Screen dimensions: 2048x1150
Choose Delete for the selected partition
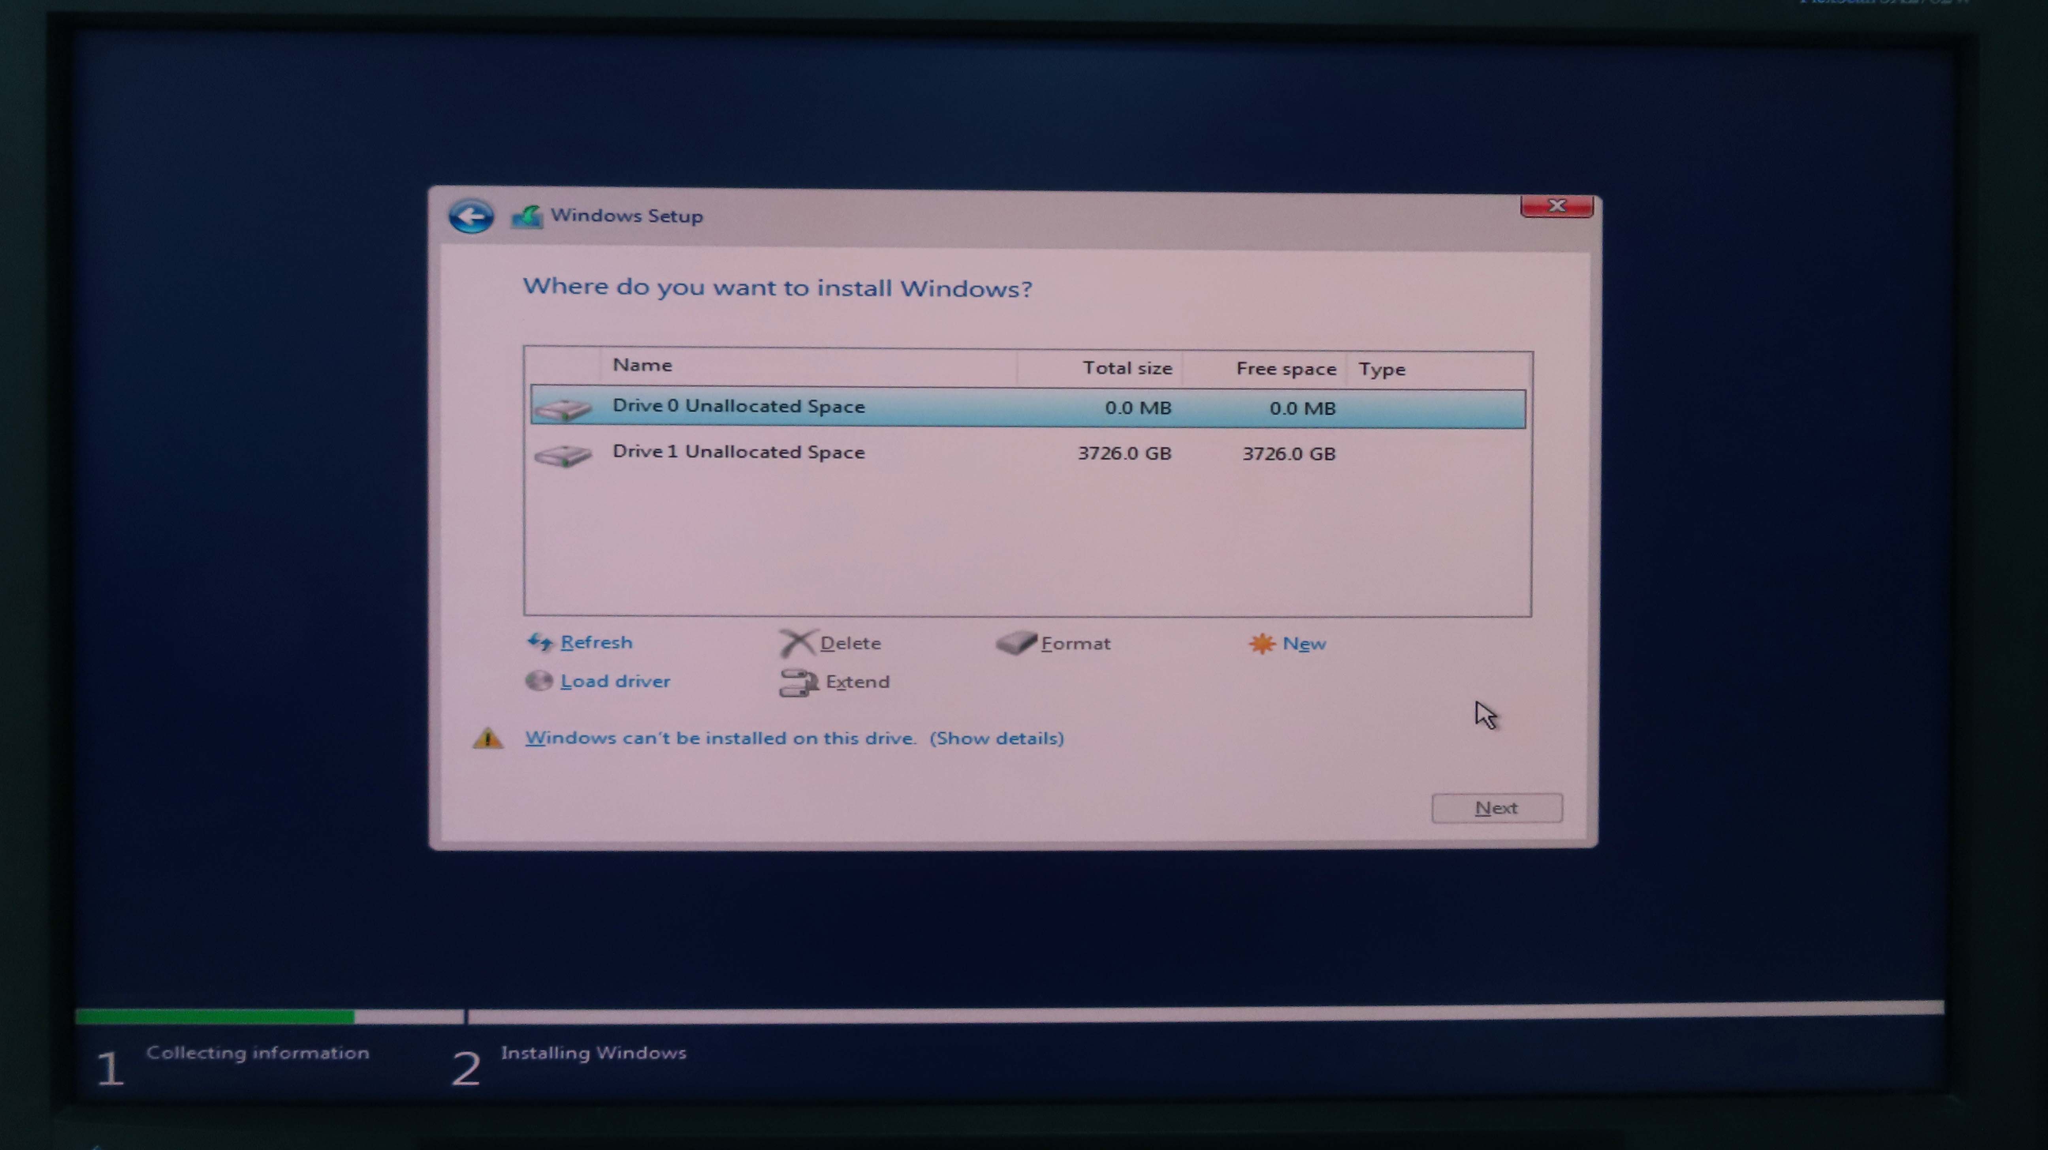click(x=850, y=643)
